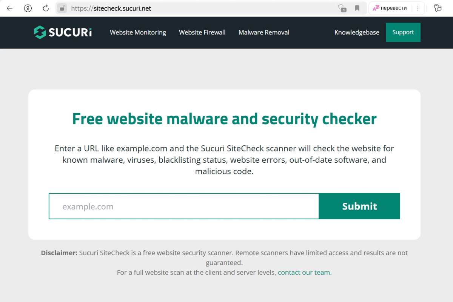Screen dimensions: 453x302
Task: Open the Knowledgebase link
Action: [357, 32]
